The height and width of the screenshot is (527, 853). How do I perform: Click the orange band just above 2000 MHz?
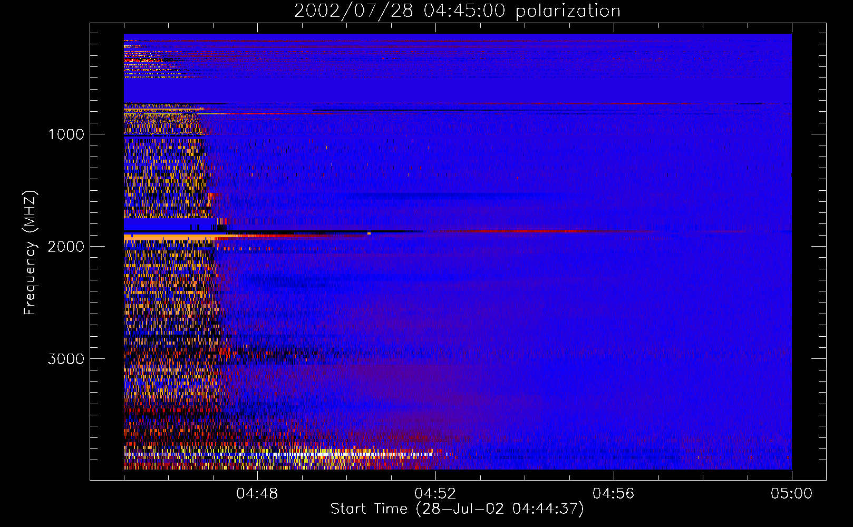pyautogui.click(x=169, y=238)
